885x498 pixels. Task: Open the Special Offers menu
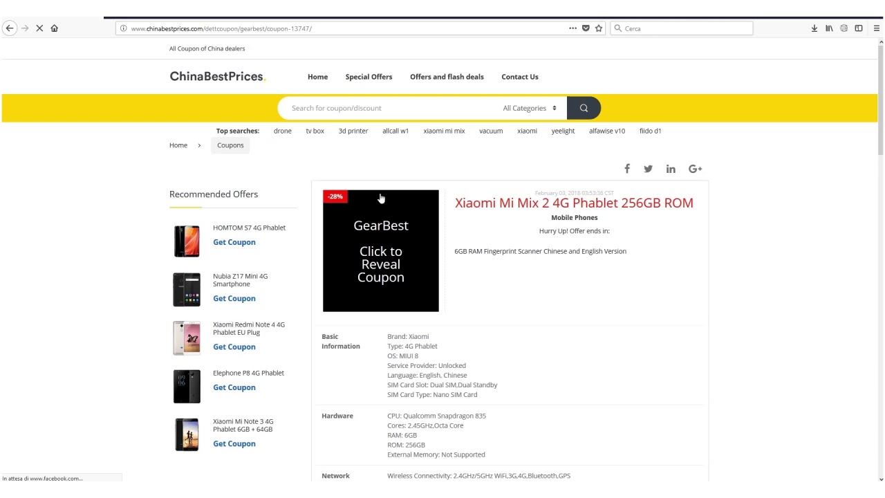pos(369,77)
